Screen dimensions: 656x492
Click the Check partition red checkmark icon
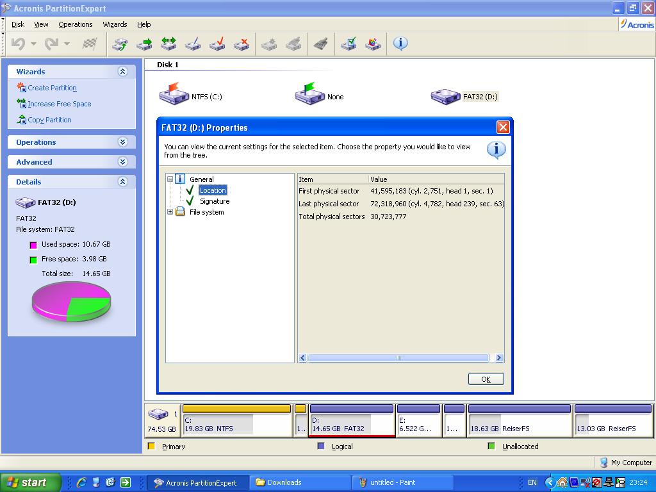[x=217, y=44]
